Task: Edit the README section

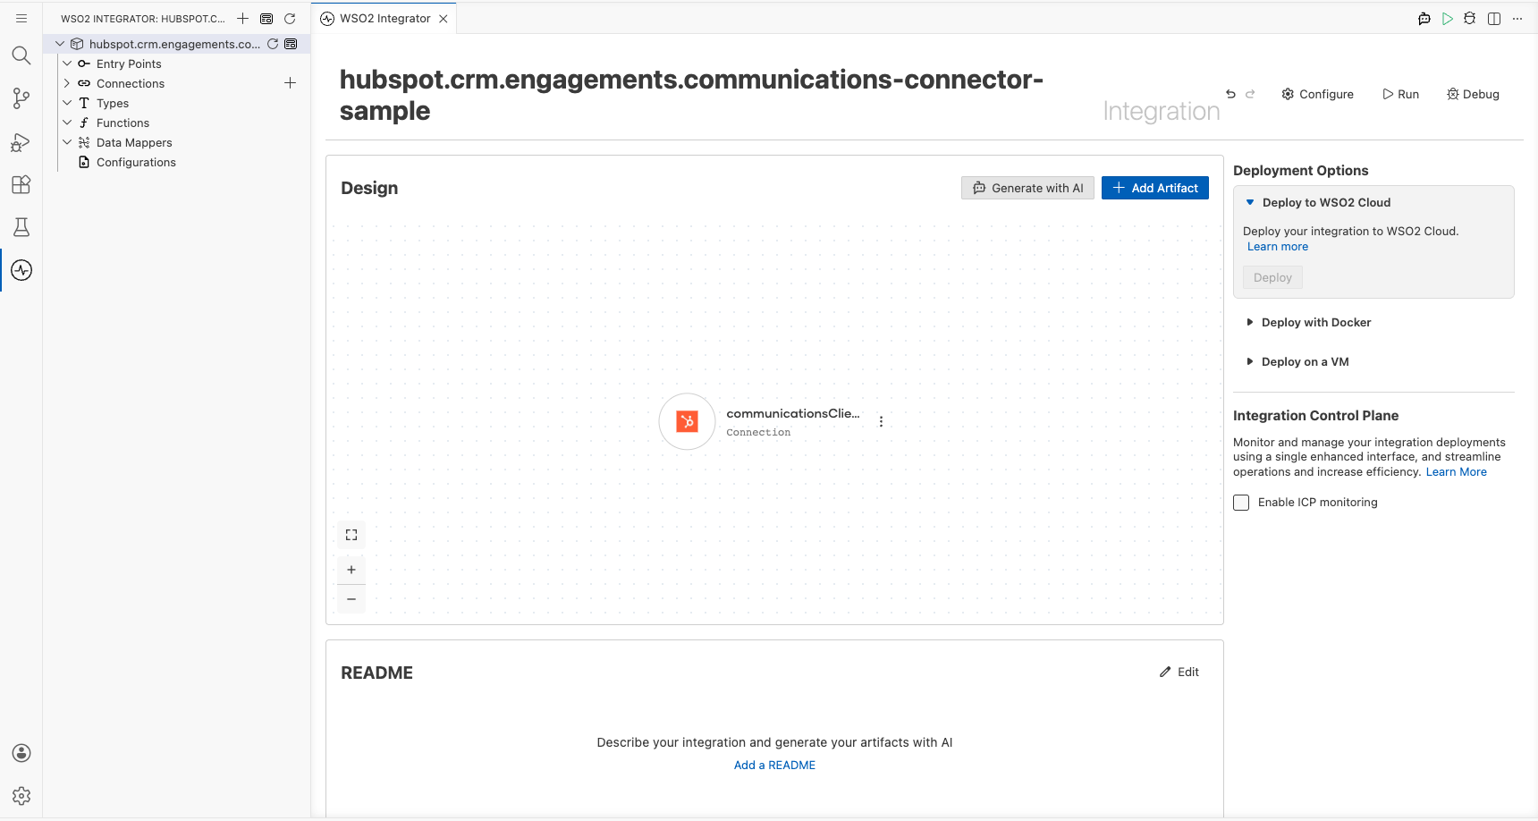Action: pos(1179,672)
